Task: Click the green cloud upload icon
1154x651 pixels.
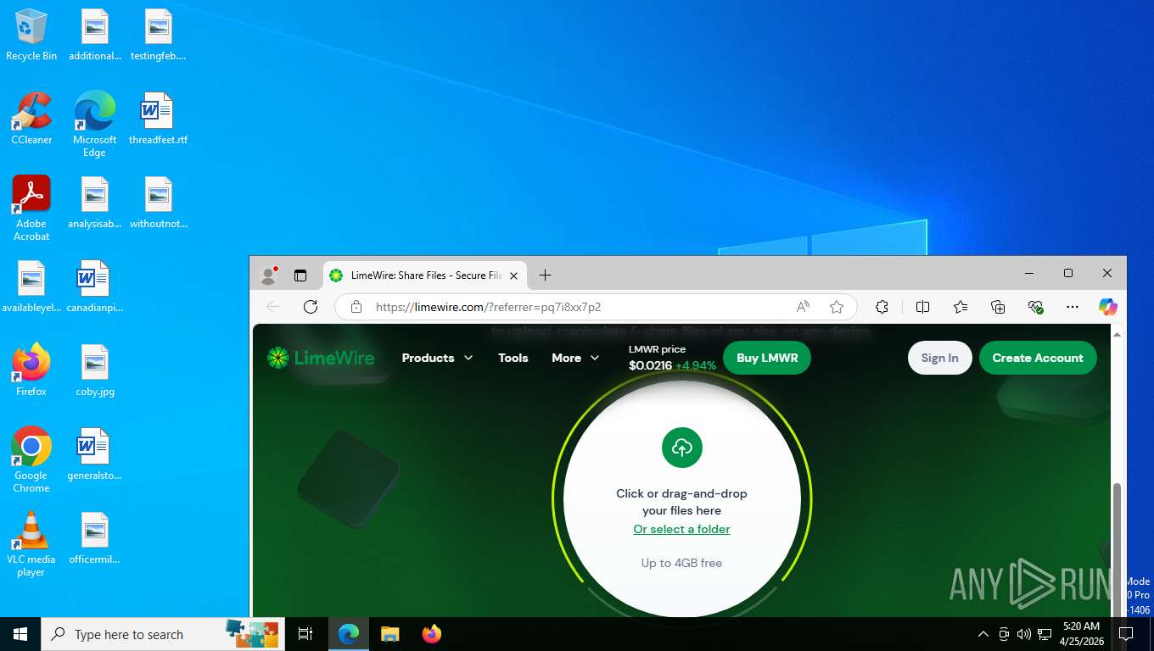Action: [x=682, y=447]
